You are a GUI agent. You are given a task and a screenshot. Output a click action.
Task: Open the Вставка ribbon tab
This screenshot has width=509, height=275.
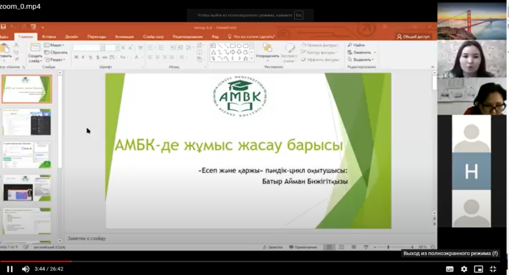[49, 37]
